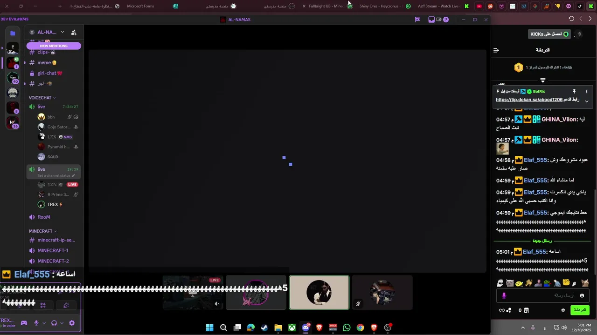Unpin the BotRix pinned message pin icon
Viewport: 597px width, 335px height.
(574, 92)
